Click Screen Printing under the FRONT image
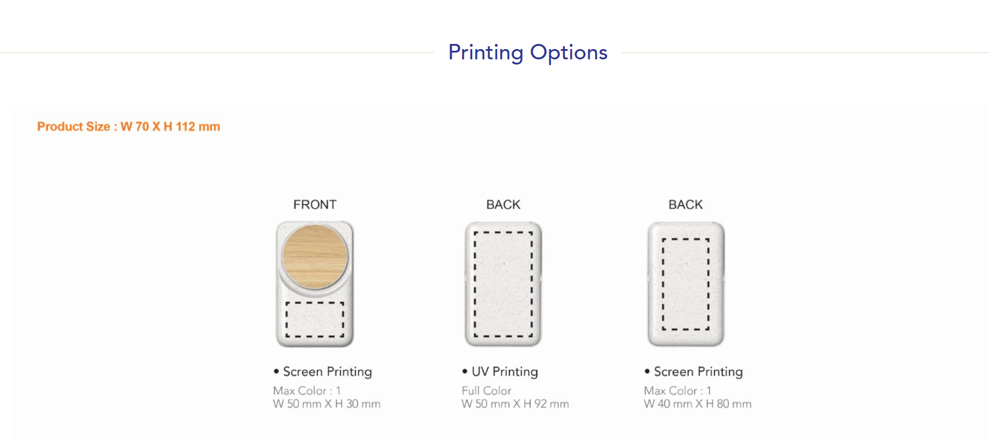Image resolution: width=989 pixels, height=440 pixels. pyautogui.click(x=327, y=372)
